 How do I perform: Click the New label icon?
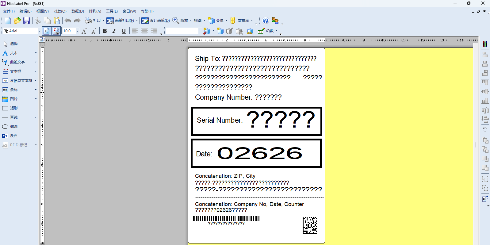8,21
